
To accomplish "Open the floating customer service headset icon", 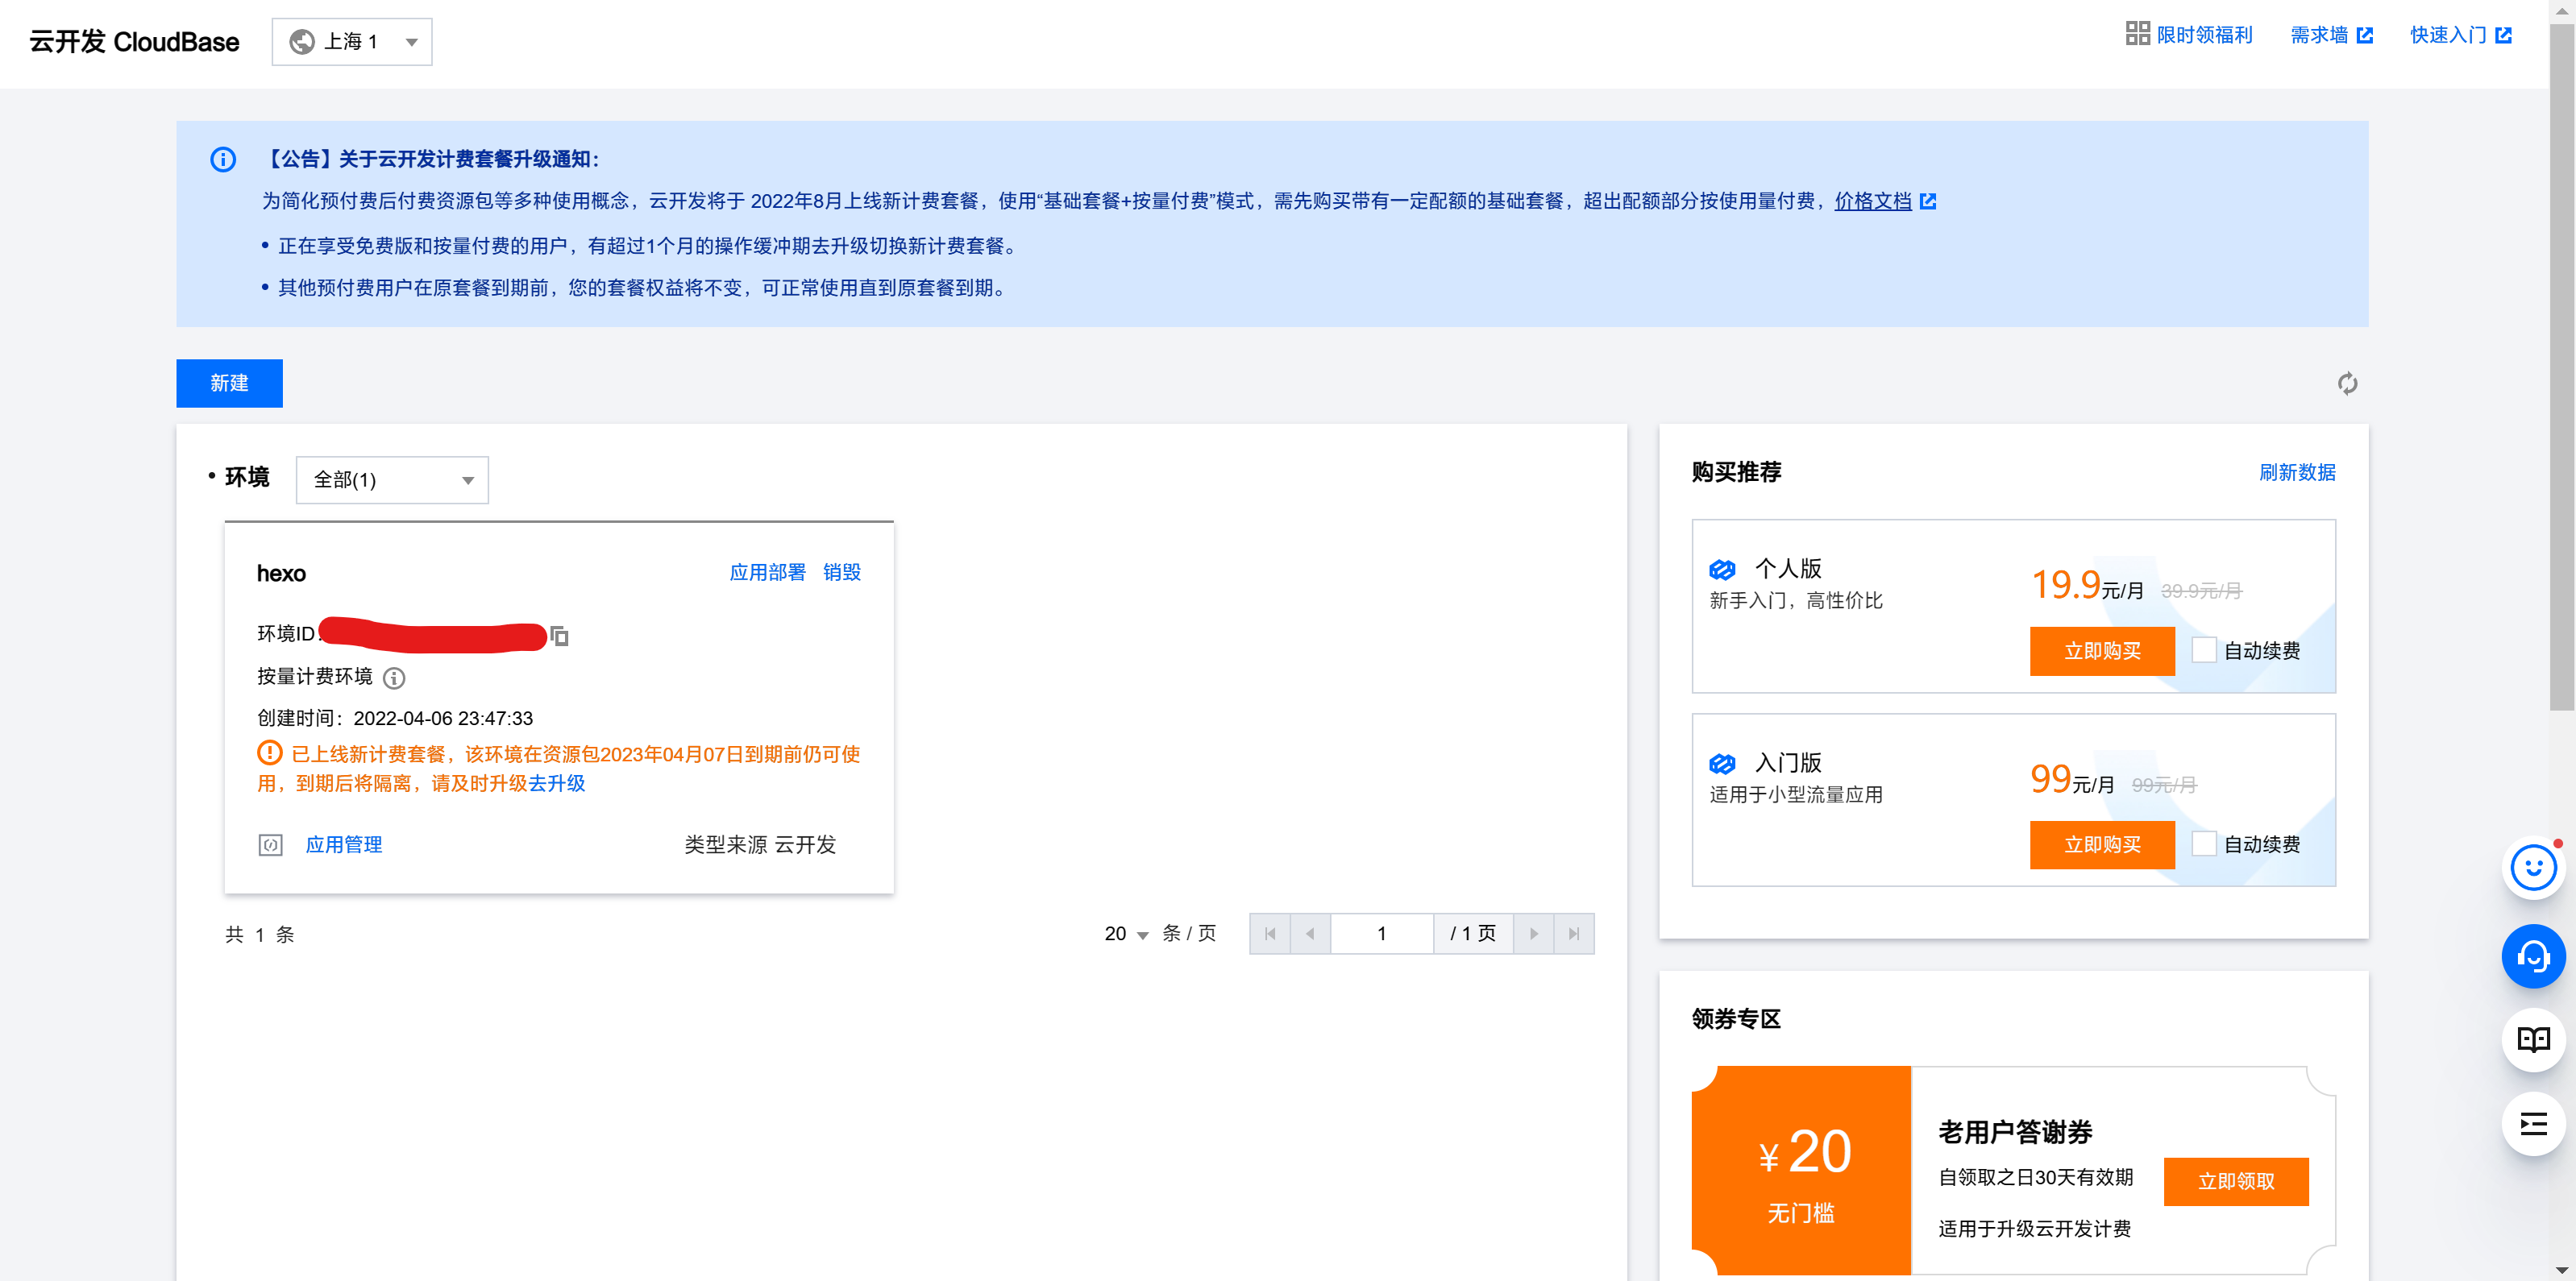I will pos(2533,957).
